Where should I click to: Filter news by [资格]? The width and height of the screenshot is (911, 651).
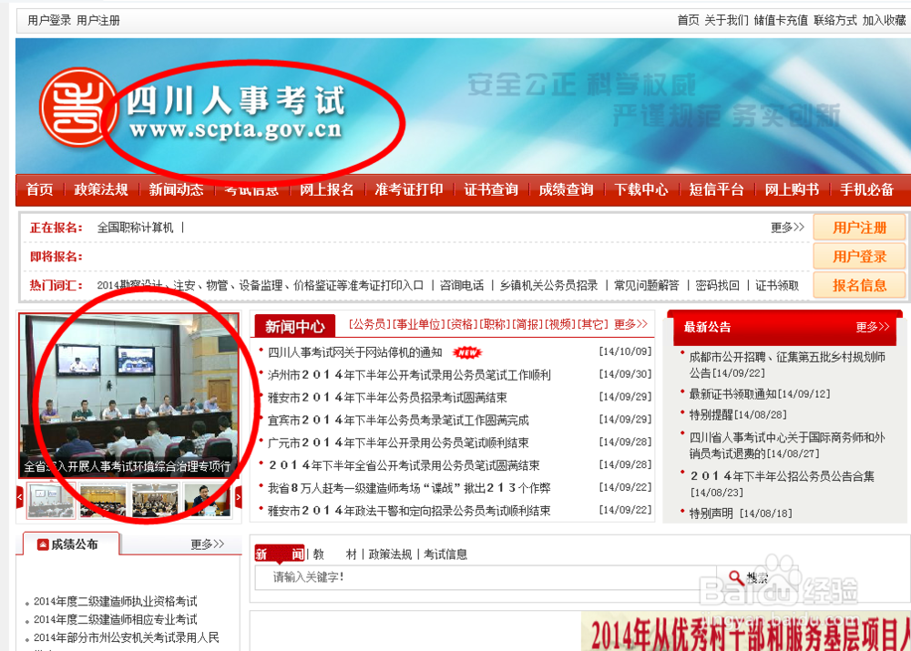(462, 324)
